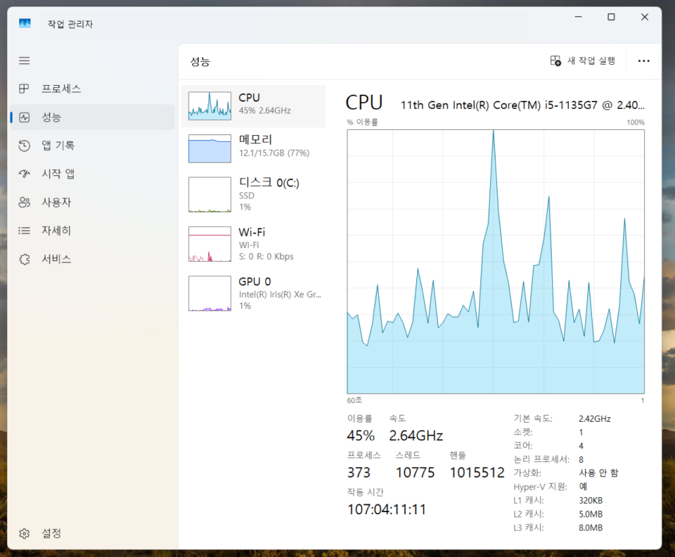Toggle the hamburger navigation menu
This screenshot has height=557, width=675.
coord(24,61)
